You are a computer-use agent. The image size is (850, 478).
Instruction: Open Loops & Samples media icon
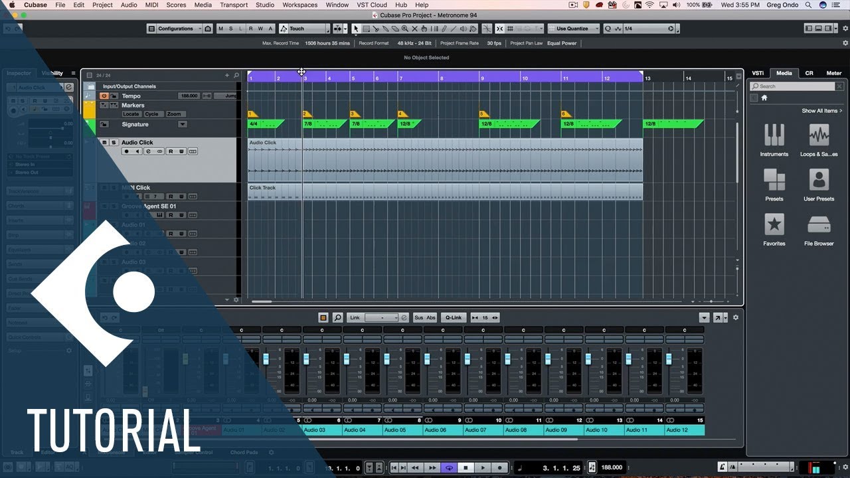click(x=819, y=135)
